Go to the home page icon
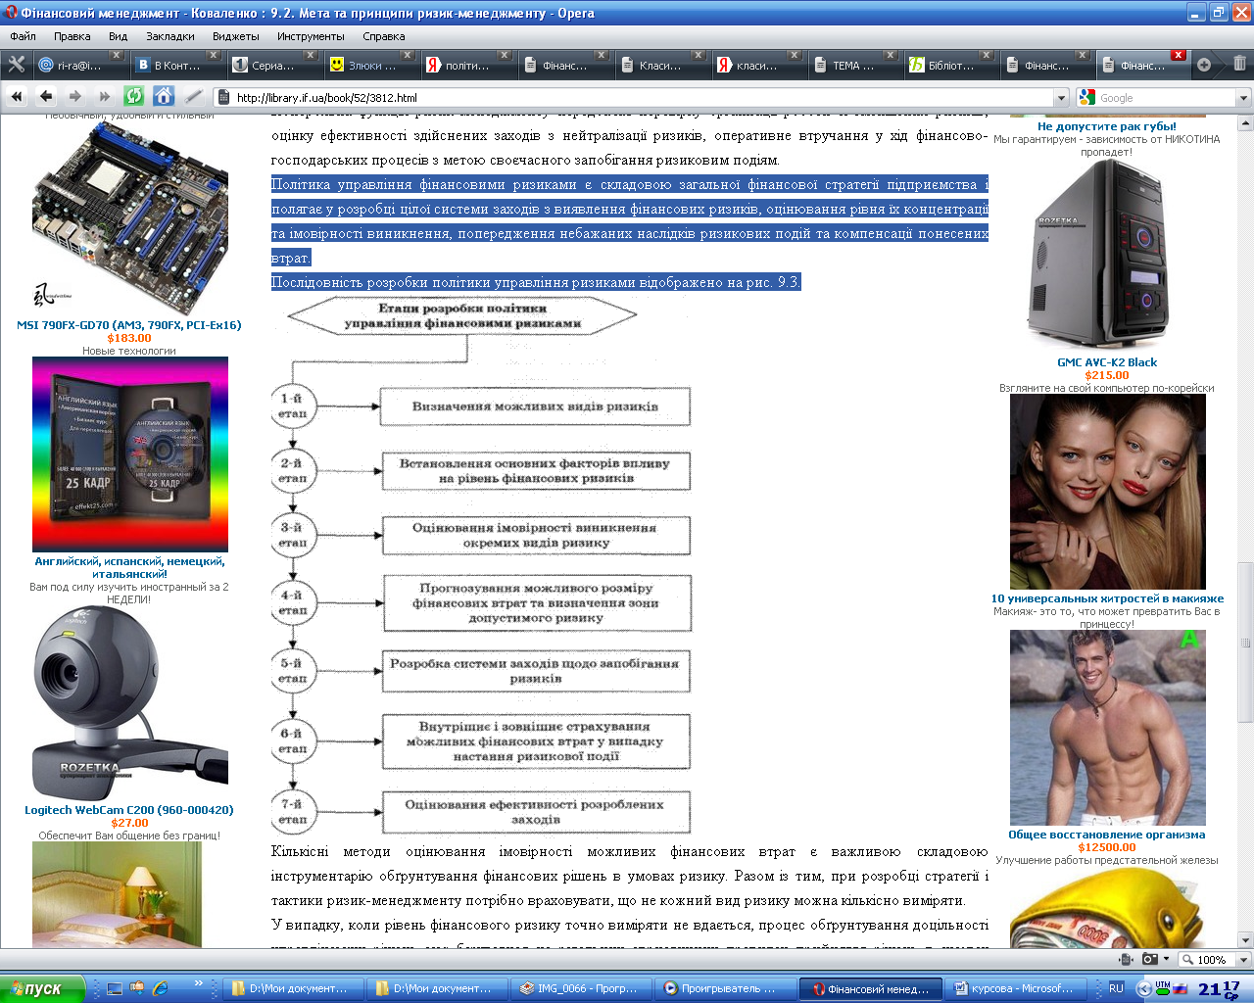 point(164,97)
